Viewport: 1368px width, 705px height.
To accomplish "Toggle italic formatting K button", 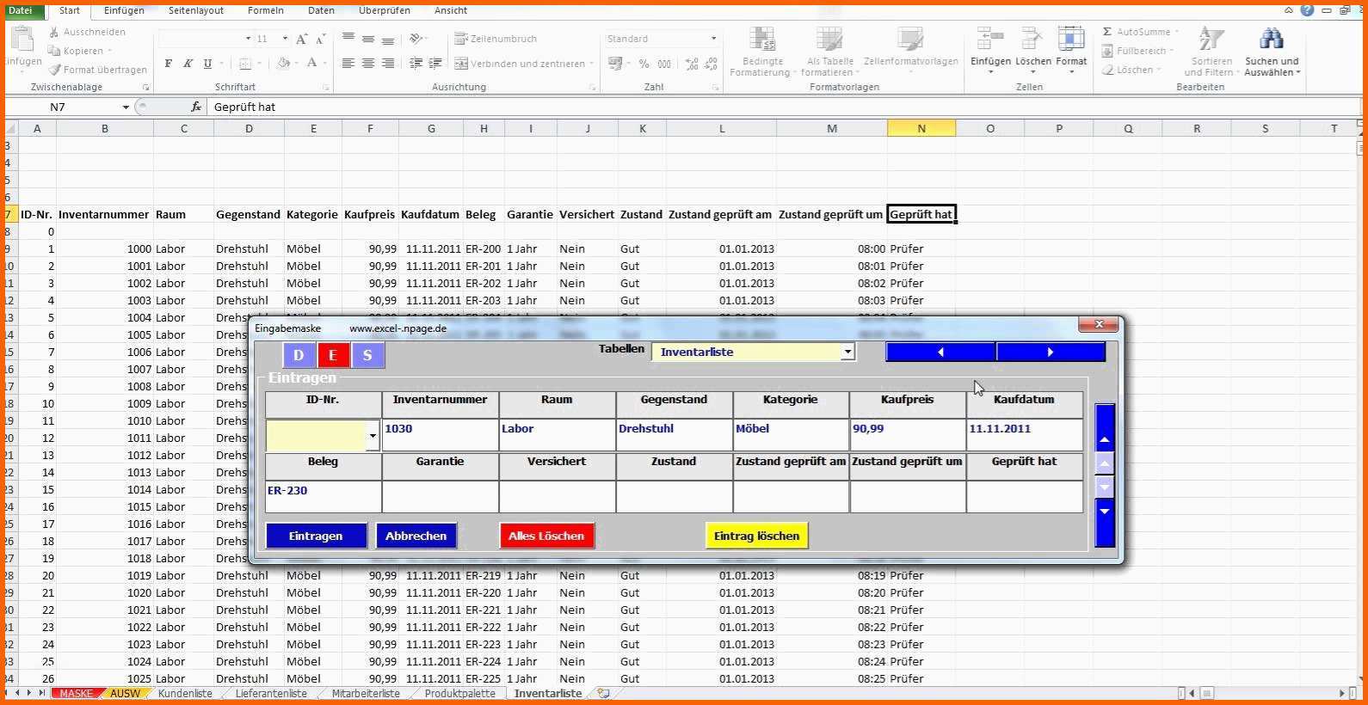I will click(x=188, y=64).
